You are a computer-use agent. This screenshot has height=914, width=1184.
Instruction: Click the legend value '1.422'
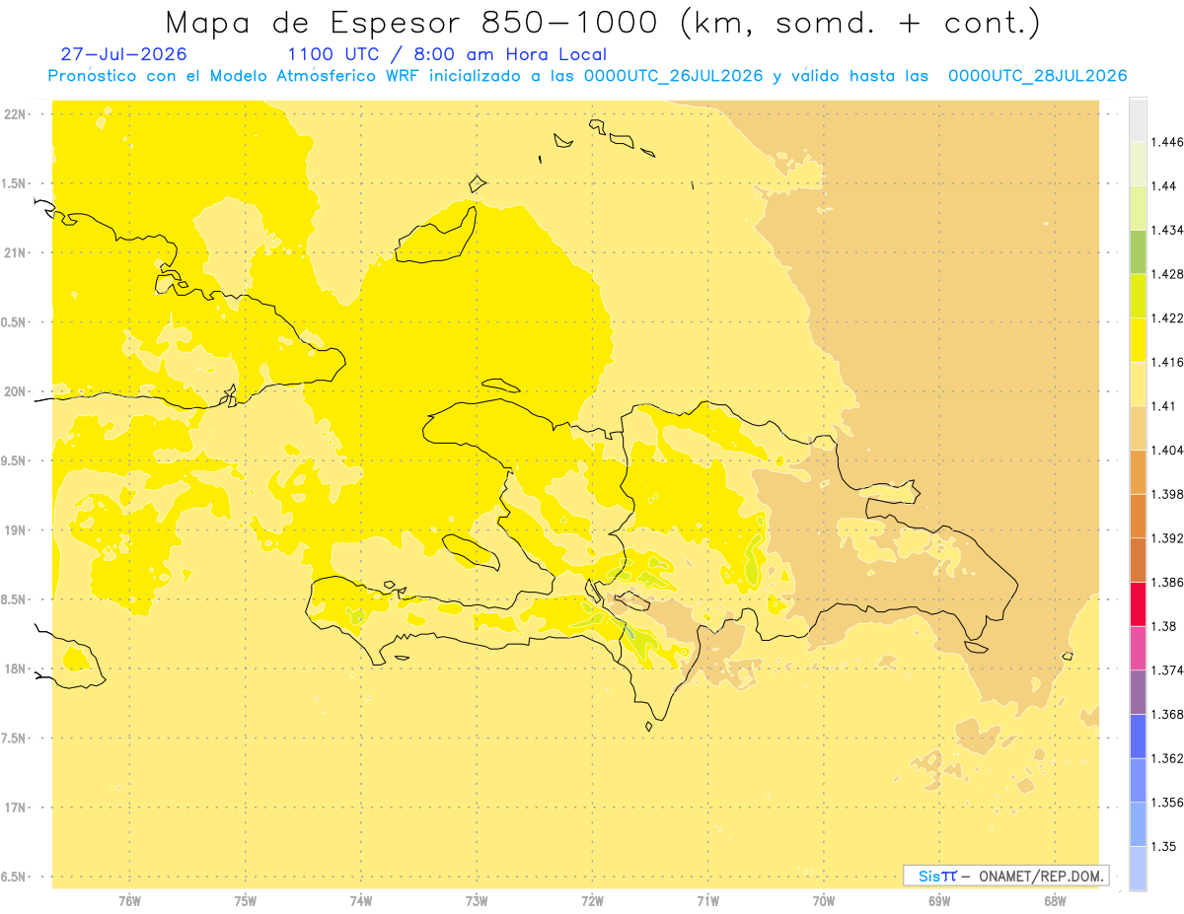pos(1169,318)
